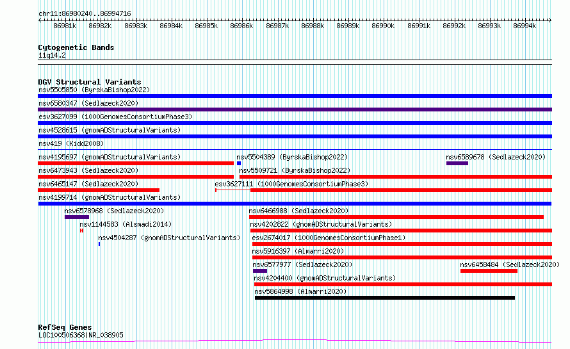Open the nsv419 (Kidd2008) variant label
The image size is (570, 349).
tap(71, 143)
